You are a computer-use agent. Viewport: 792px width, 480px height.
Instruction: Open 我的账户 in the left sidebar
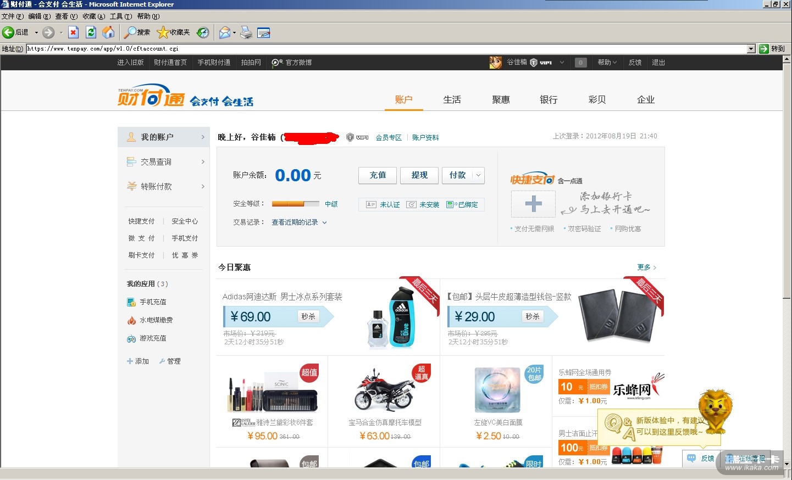click(x=164, y=137)
